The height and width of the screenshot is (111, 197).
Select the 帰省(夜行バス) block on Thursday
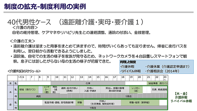click(29, 90)
